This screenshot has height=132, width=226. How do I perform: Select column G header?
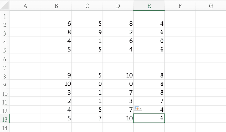(x=211, y=6)
